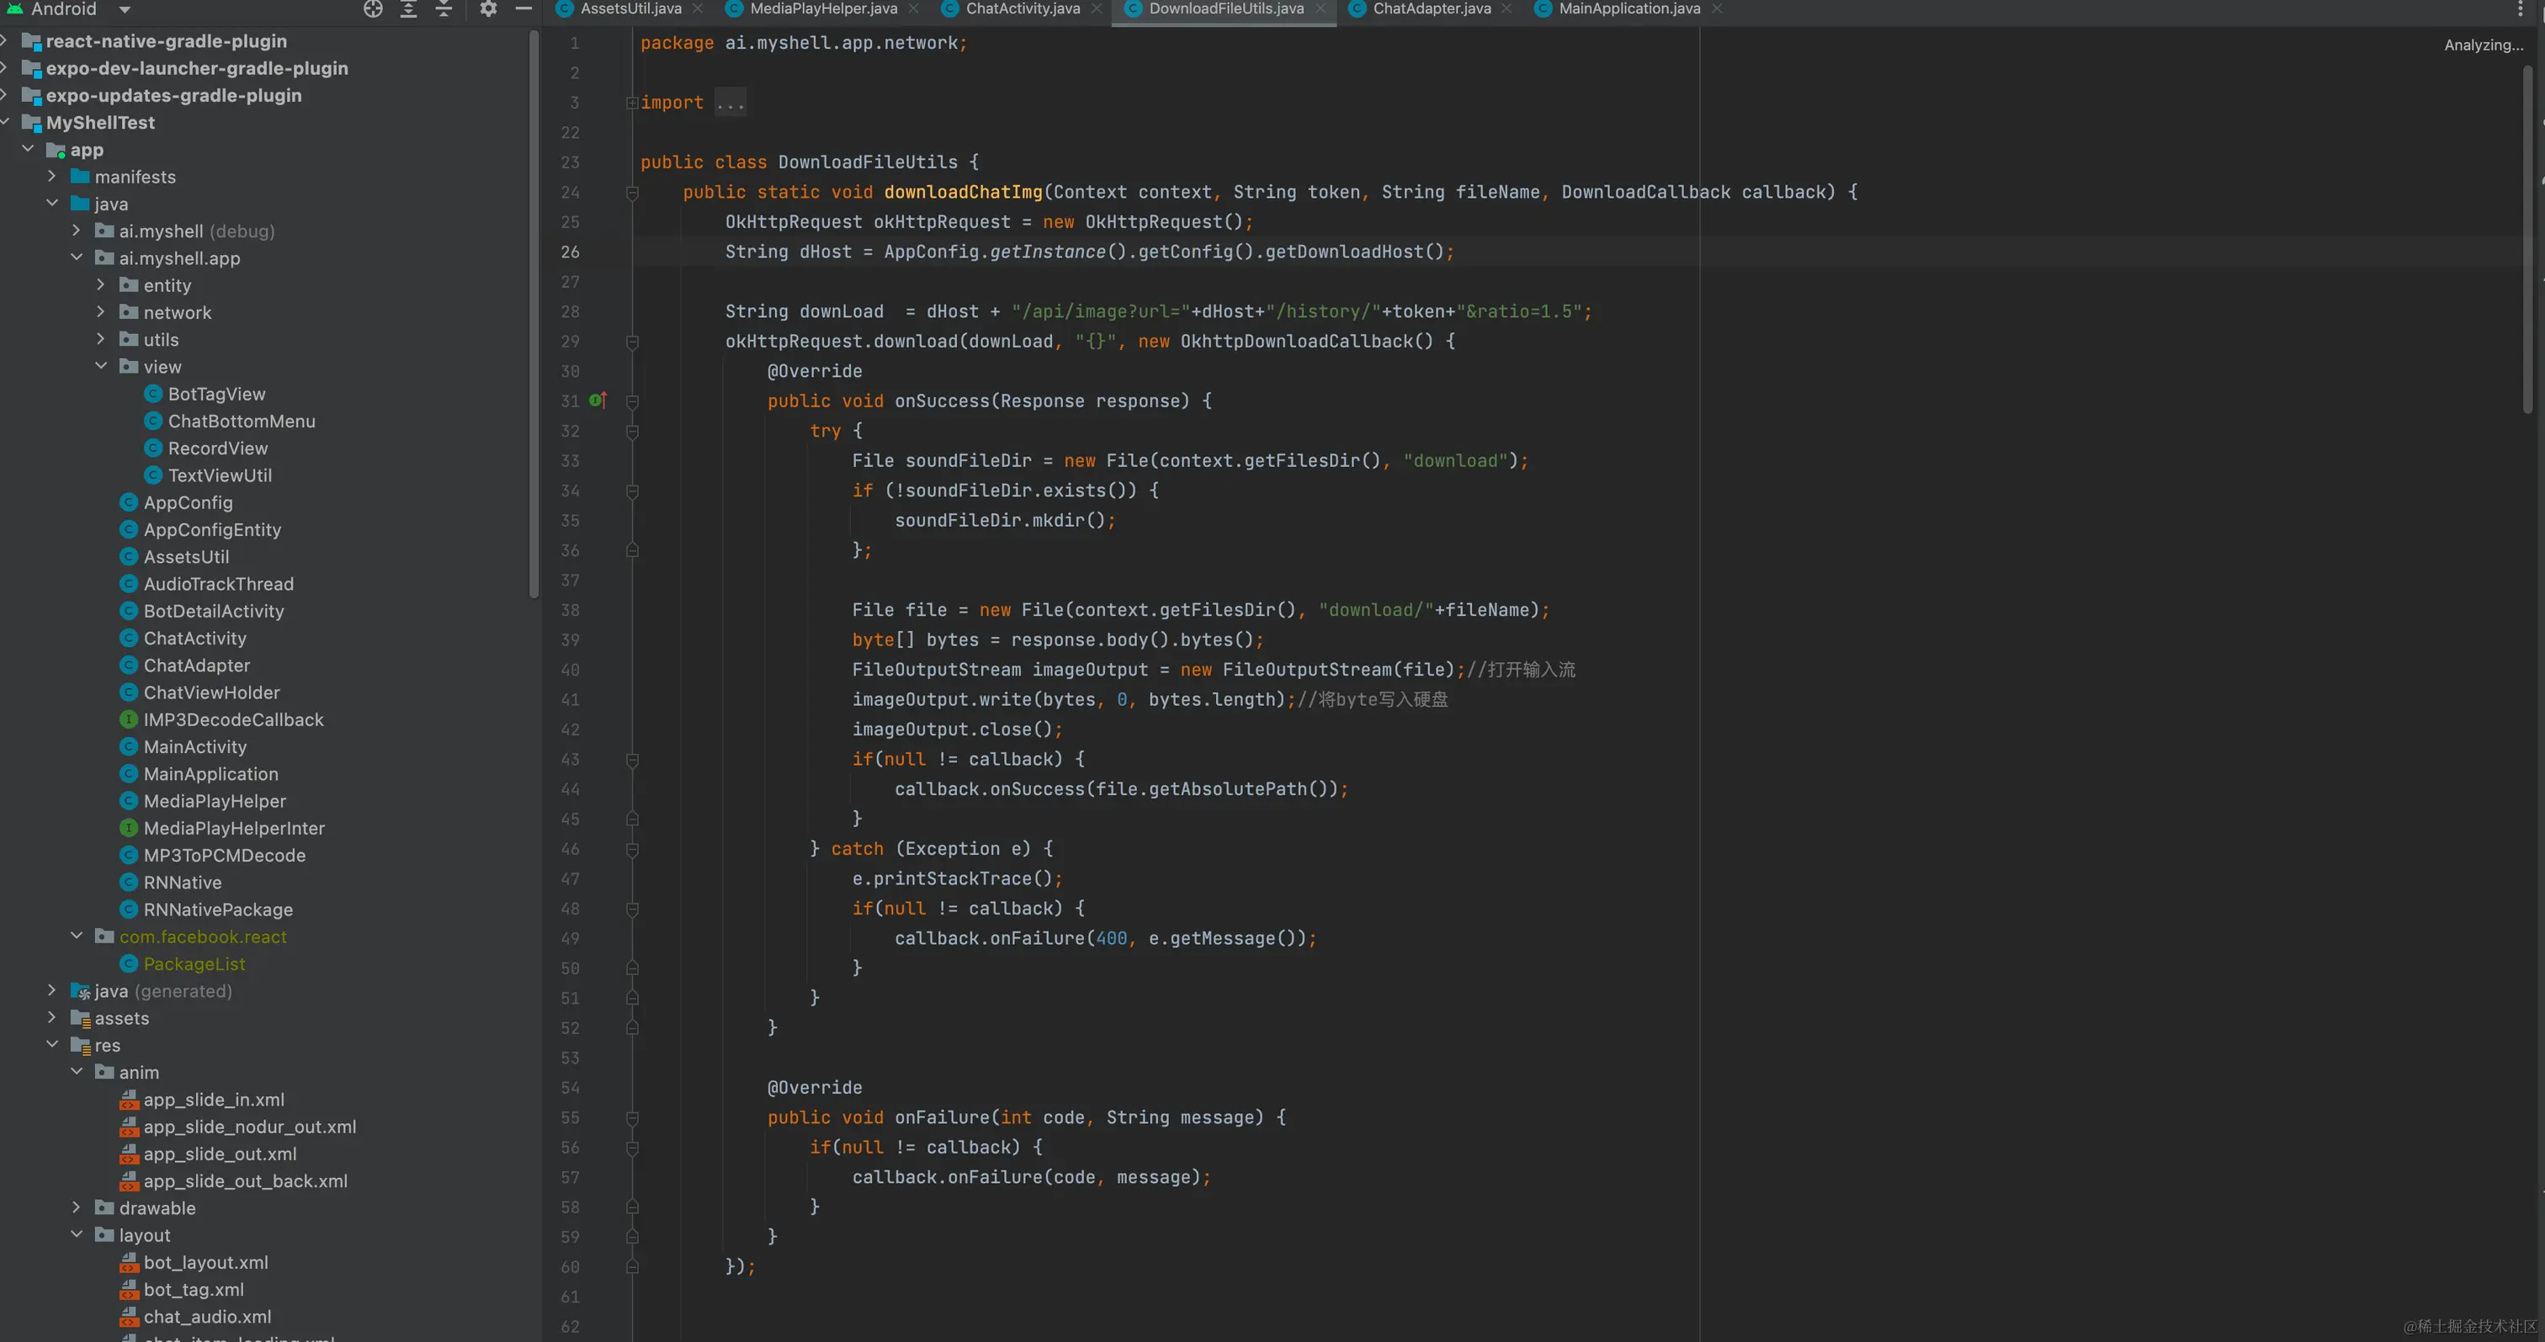Expand the entity package
This screenshot has width=2545, height=1342.
(101, 284)
